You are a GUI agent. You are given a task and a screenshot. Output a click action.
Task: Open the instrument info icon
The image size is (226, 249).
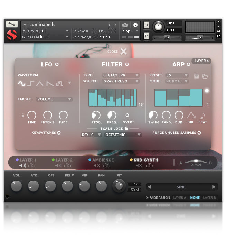pyautogui.click(x=135, y=25)
